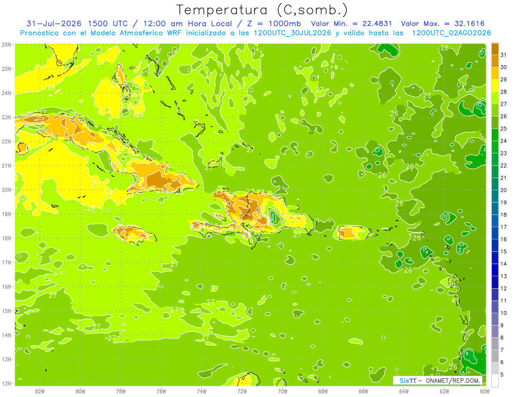This screenshot has height=397, width=515.
Task: Click the latitude label "14N"
Action: click(x=6, y=335)
